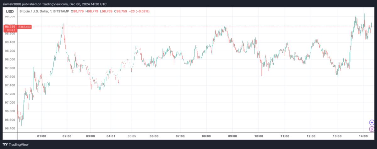The width and height of the screenshot is (377, 149).
Task: Click the 98,759 current price tag
Action: [10, 27]
